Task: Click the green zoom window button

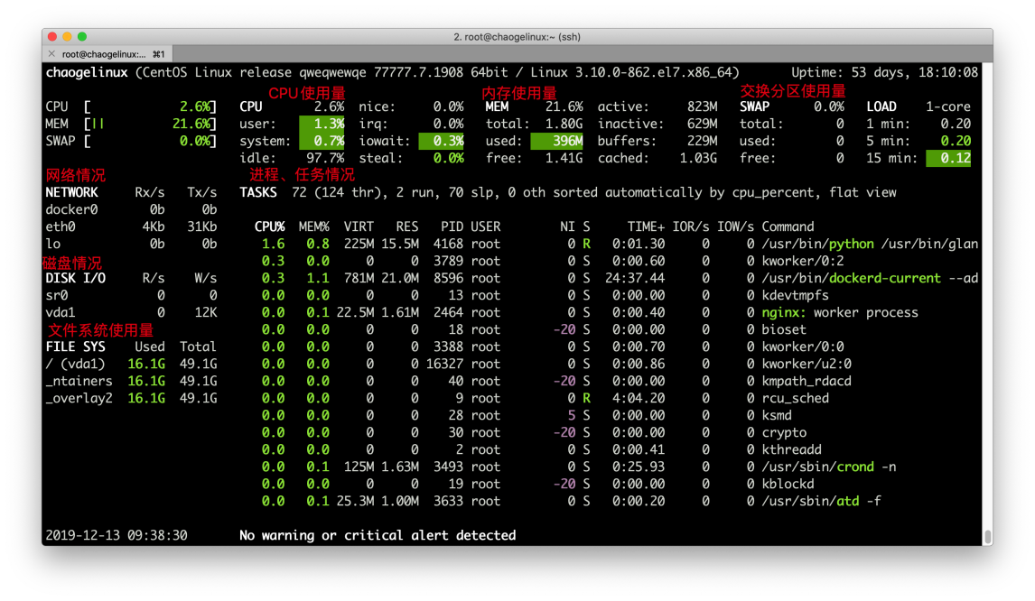Action: pyautogui.click(x=82, y=37)
